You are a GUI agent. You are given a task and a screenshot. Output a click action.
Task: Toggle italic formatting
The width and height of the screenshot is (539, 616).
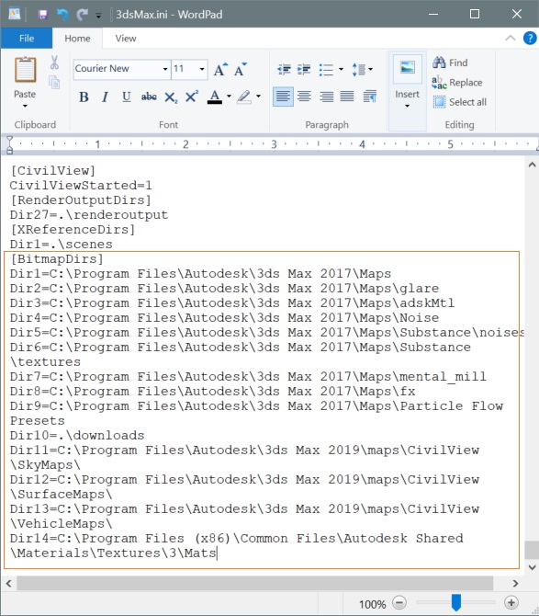105,97
